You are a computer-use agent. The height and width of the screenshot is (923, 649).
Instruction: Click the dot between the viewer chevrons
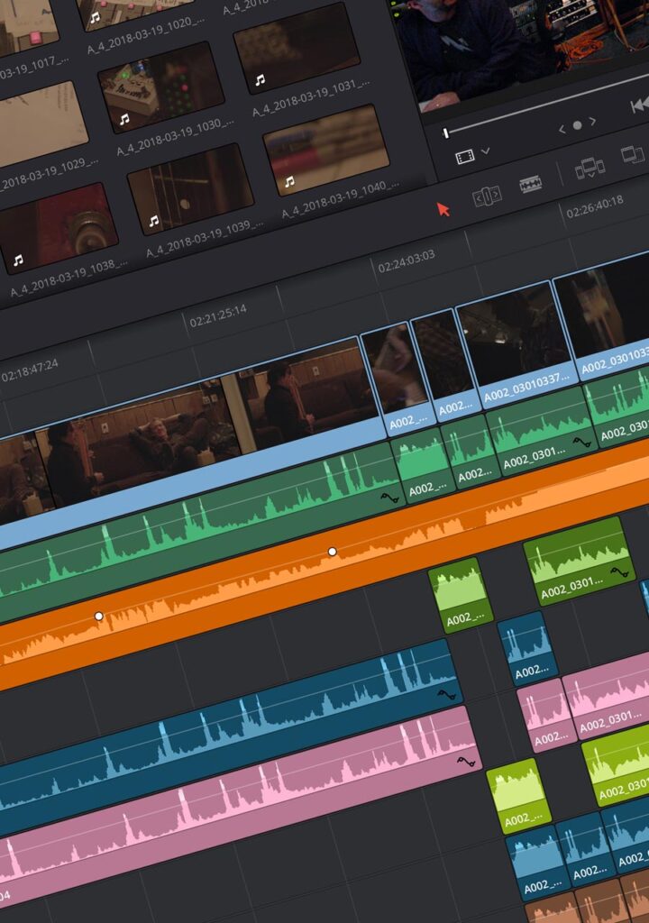pos(578,124)
